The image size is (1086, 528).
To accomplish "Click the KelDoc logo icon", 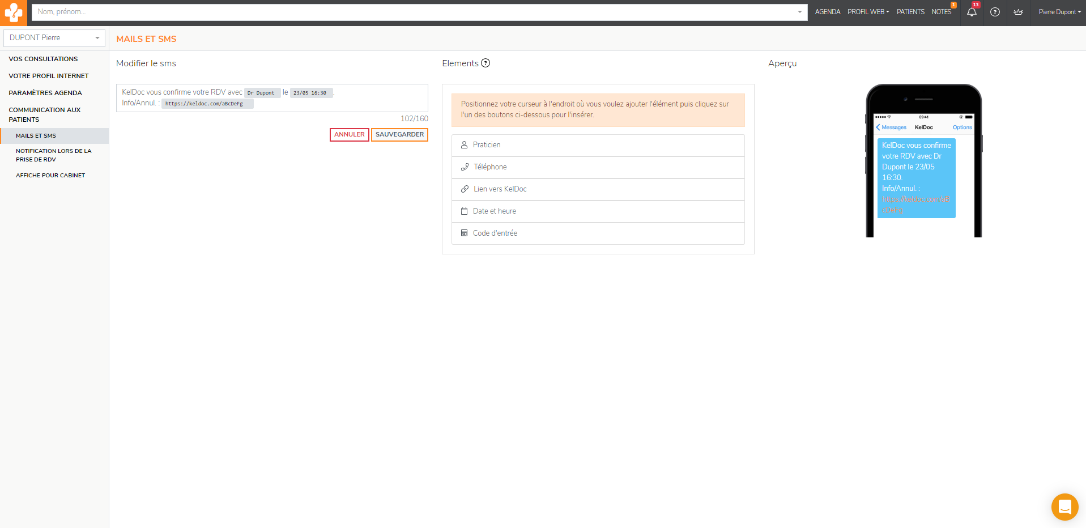I will coord(13,12).
